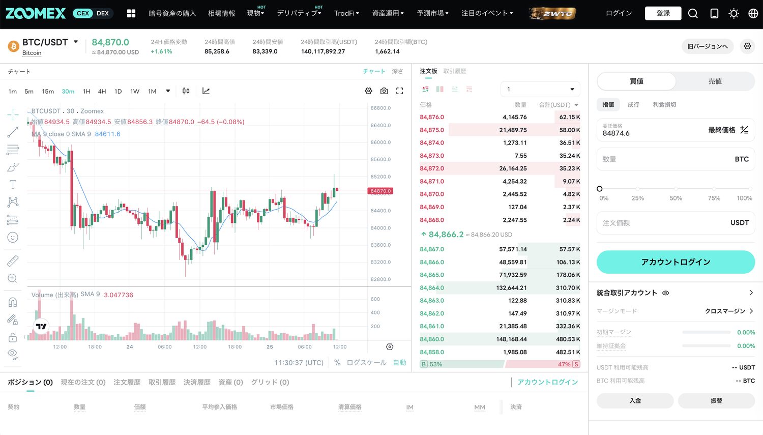Toggle magnet mode for drawings
Viewport: 763px width, 435px height.
(x=13, y=302)
